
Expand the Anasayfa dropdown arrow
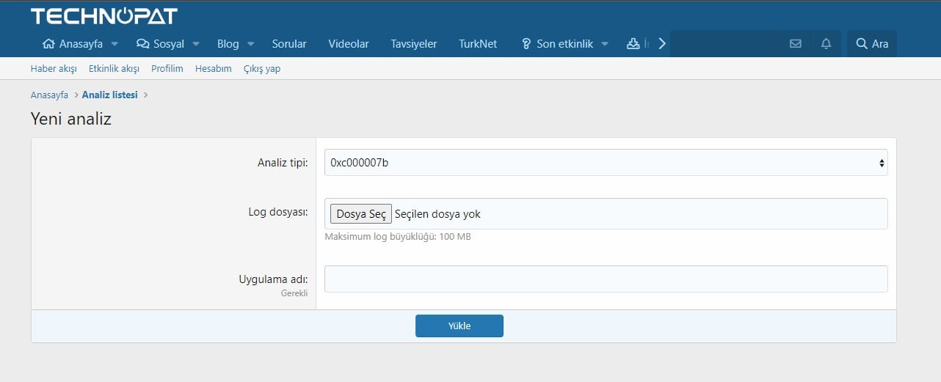(115, 44)
